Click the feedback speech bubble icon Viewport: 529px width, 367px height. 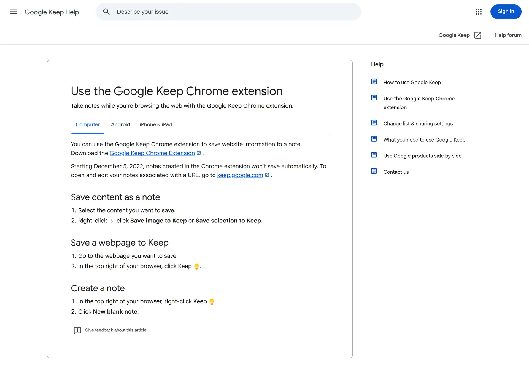(x=77, y=330)
